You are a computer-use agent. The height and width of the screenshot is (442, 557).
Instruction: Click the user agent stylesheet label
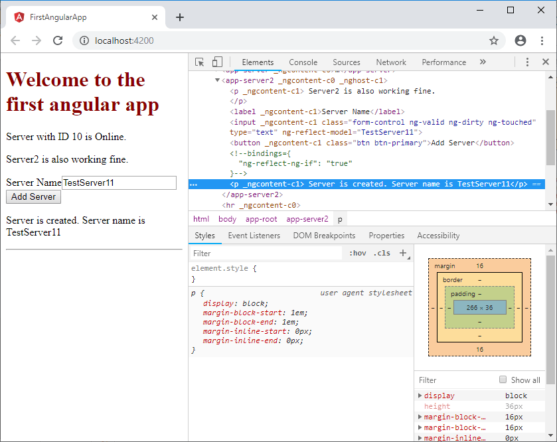point(366,293)
